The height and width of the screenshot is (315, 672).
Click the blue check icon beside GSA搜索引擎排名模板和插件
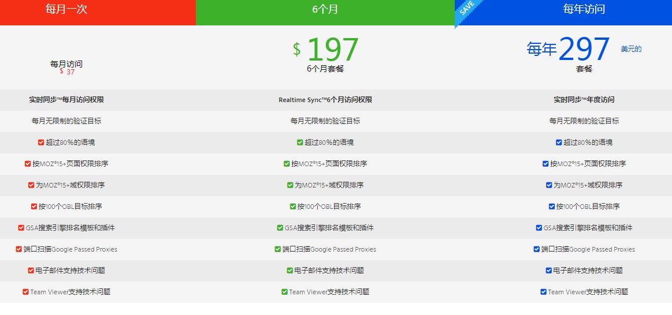[x=539, y=228]
